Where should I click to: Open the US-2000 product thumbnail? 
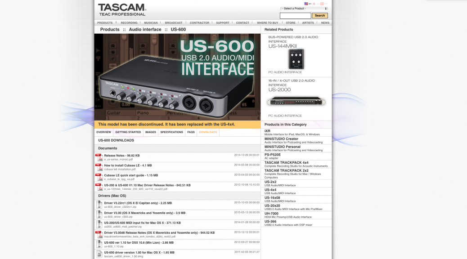296,102
